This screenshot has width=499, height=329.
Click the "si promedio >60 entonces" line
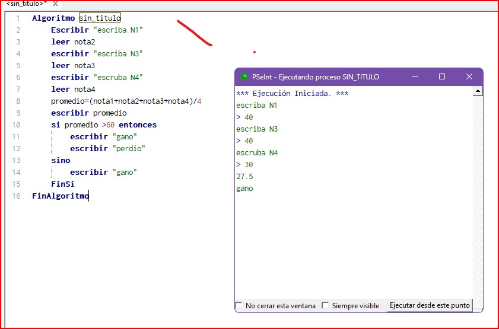(104, 125)
